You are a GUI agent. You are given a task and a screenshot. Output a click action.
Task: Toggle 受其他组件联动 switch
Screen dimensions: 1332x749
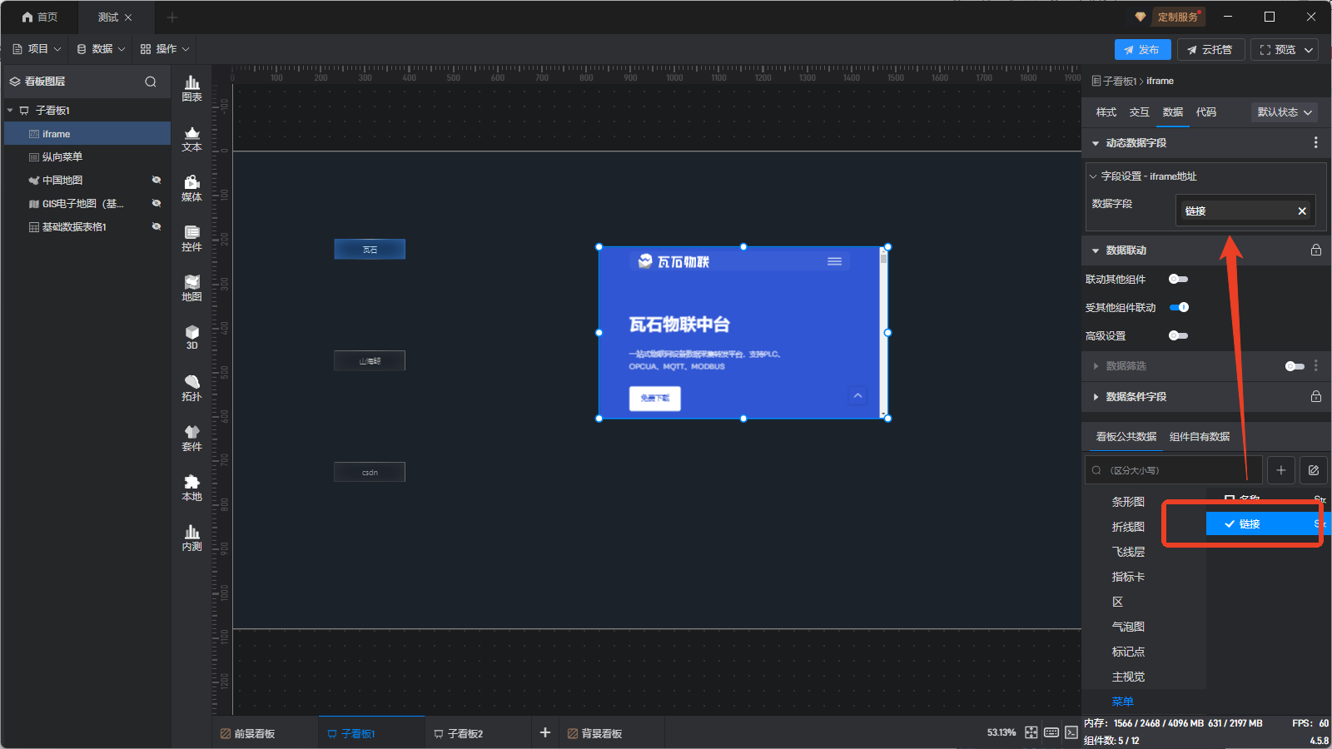click(1179, 307)
